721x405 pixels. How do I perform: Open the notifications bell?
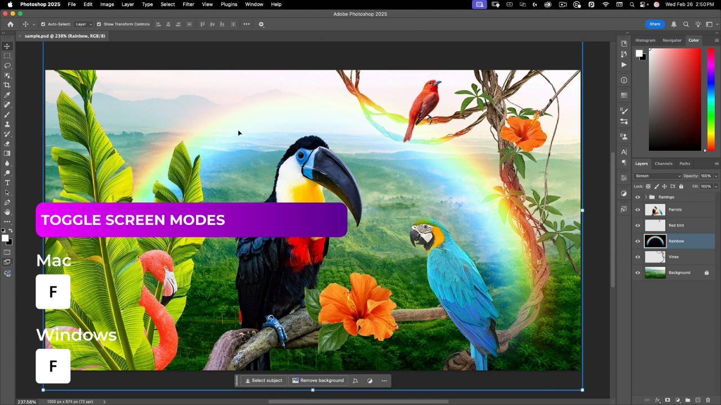coord(674,24)
